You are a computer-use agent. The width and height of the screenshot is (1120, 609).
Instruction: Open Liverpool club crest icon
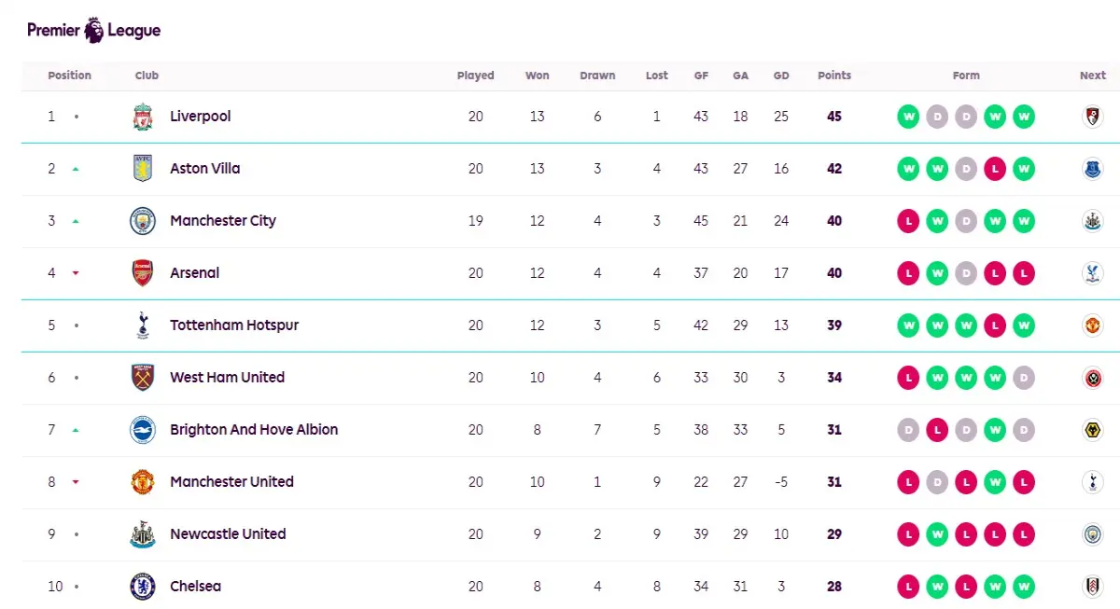(x=142, y=117)
